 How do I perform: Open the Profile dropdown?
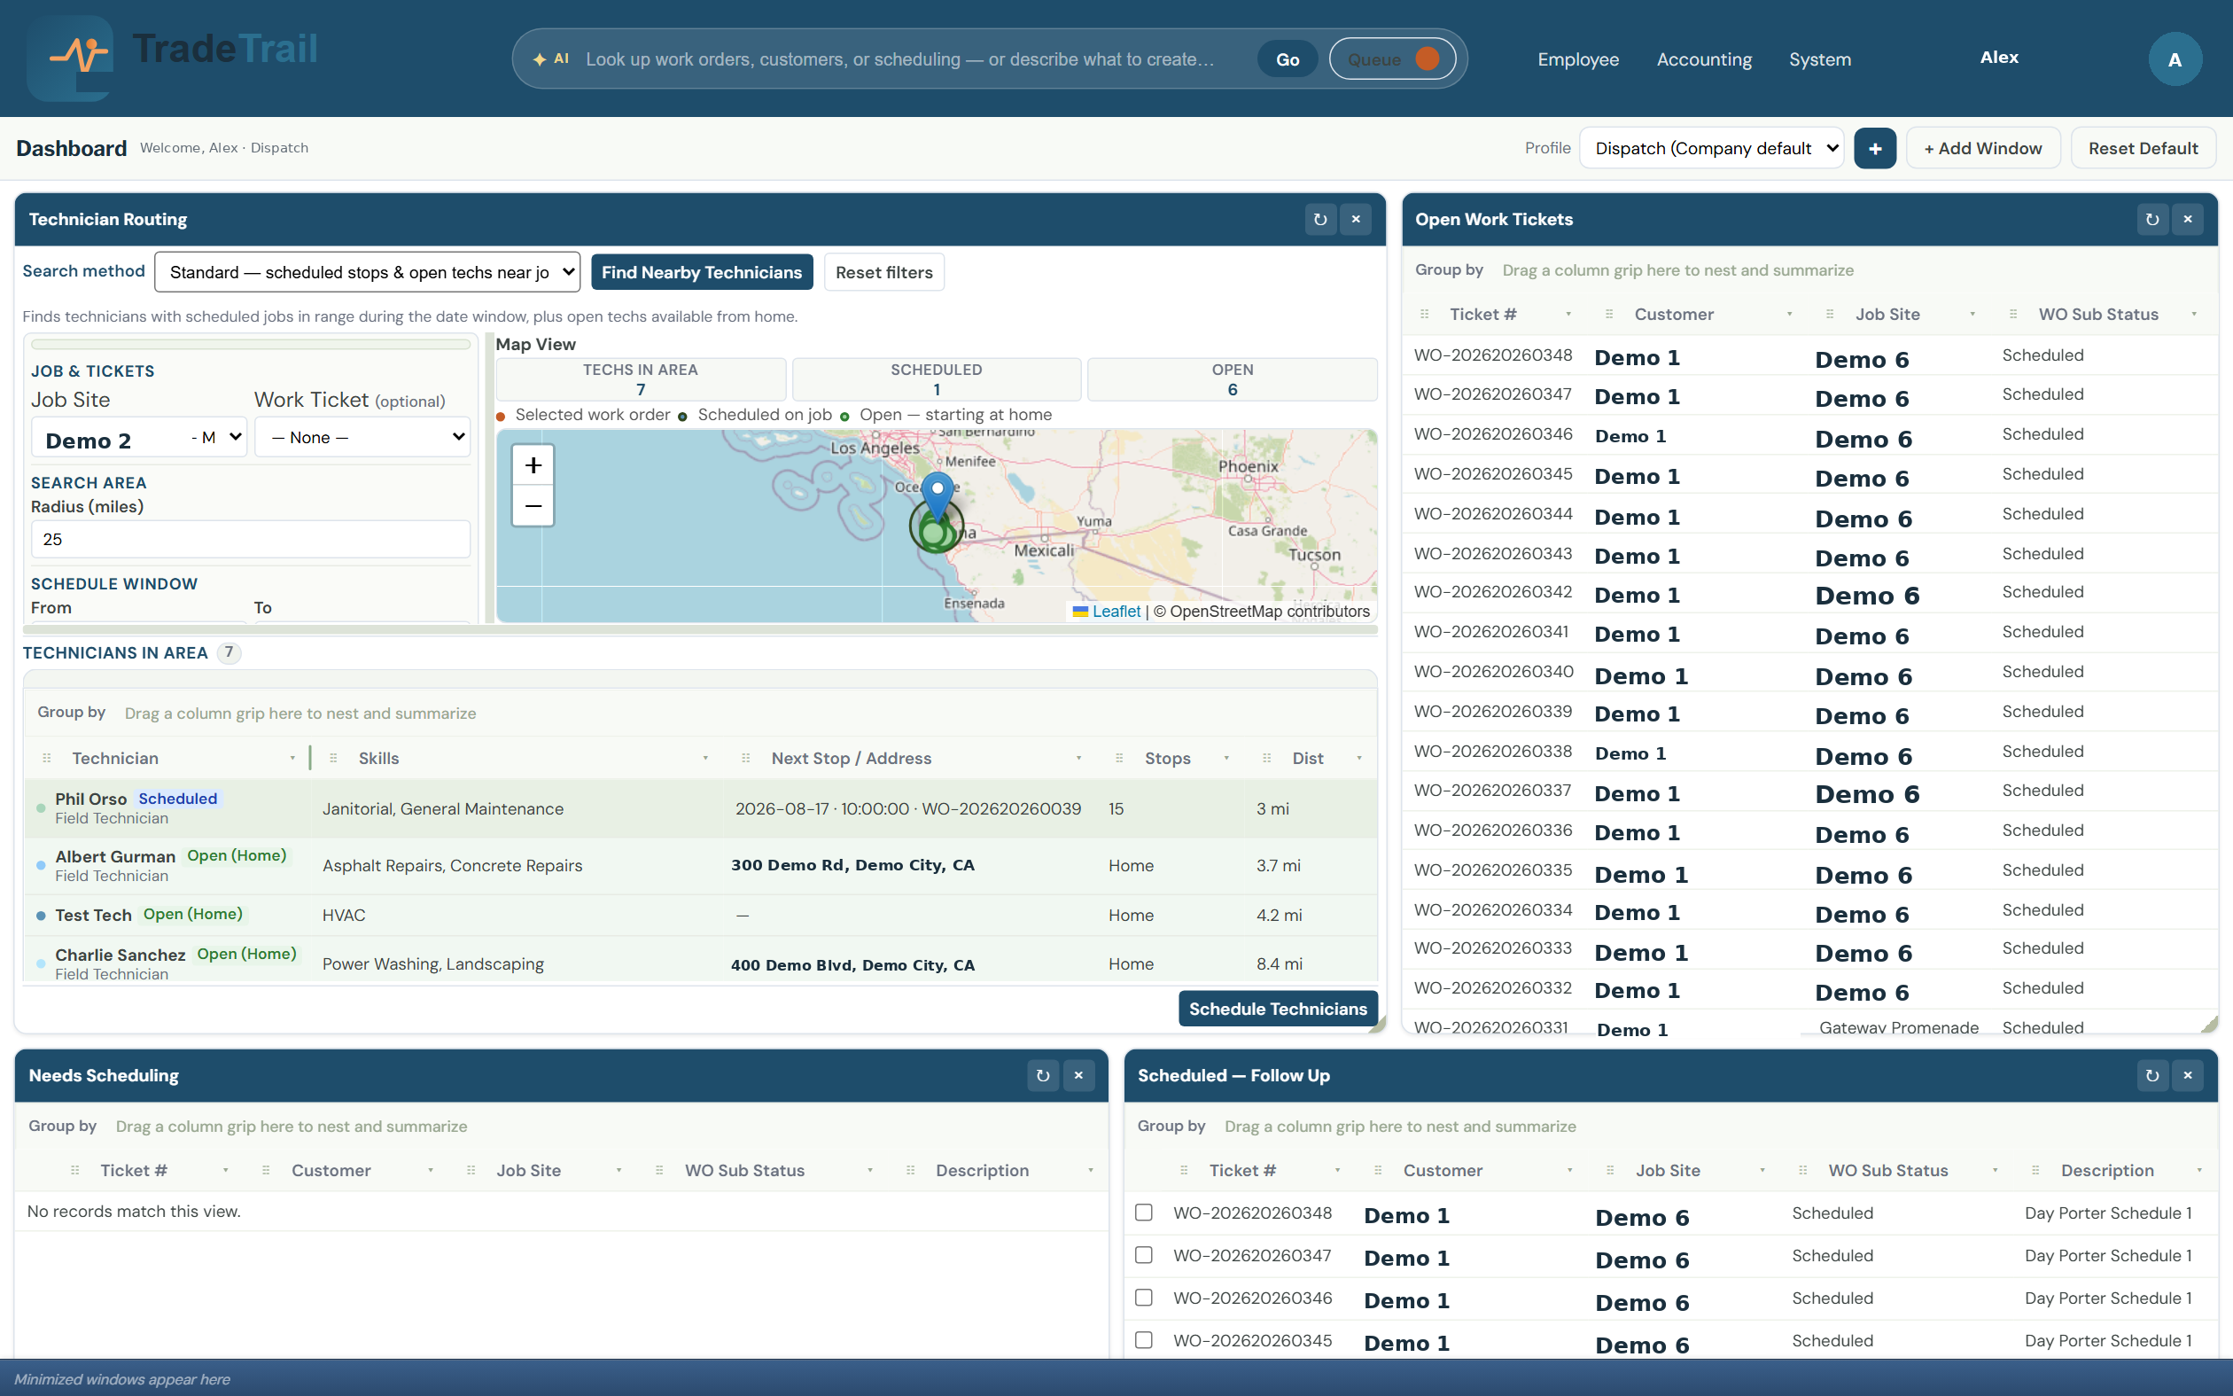point(1712,148)
